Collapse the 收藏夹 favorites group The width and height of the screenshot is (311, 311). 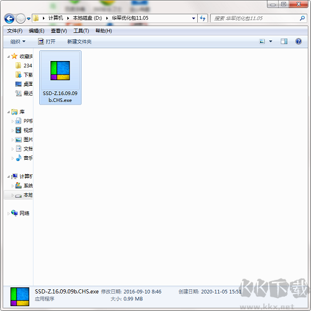point(9,57)
